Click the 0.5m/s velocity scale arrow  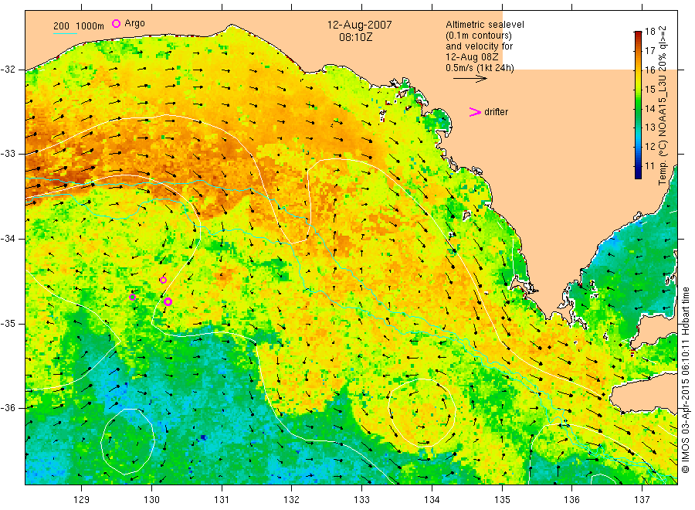coord(470,79)
